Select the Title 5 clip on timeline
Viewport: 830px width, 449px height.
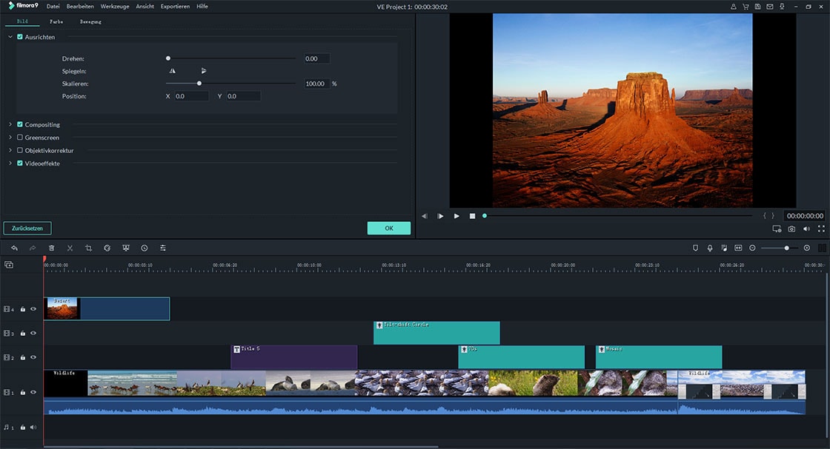point(293,357)
